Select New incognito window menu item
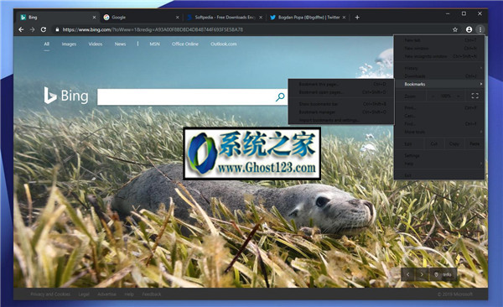 [439, 56]
